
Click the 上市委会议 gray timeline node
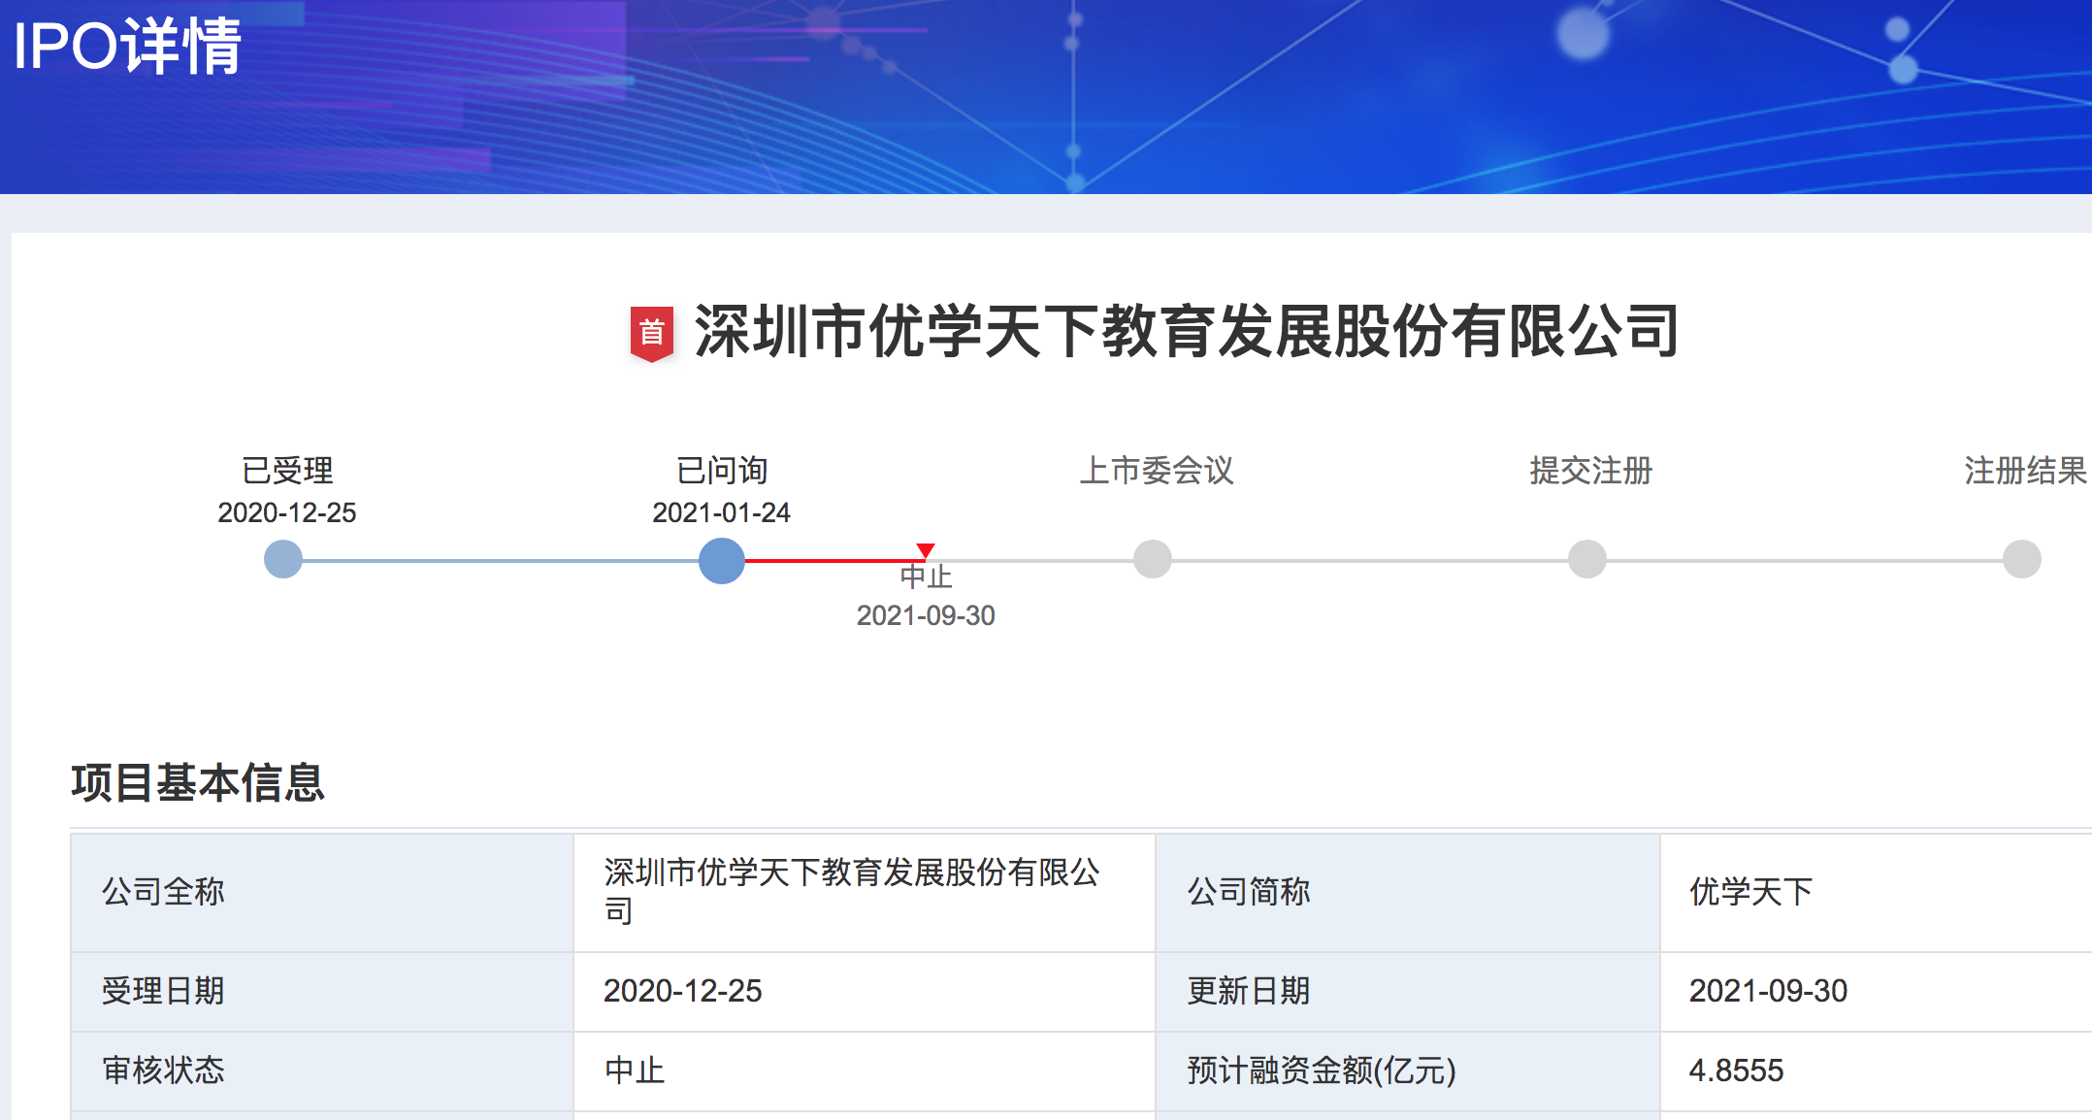pos(1153,559)
